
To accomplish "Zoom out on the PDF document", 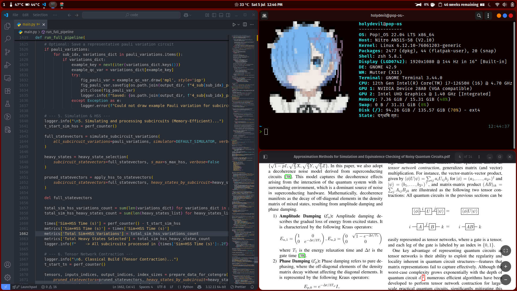I will tap(506, 280).
